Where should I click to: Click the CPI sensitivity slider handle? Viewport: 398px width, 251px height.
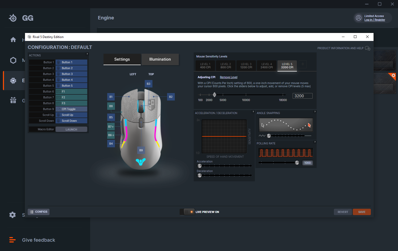[x=214, y=95]
